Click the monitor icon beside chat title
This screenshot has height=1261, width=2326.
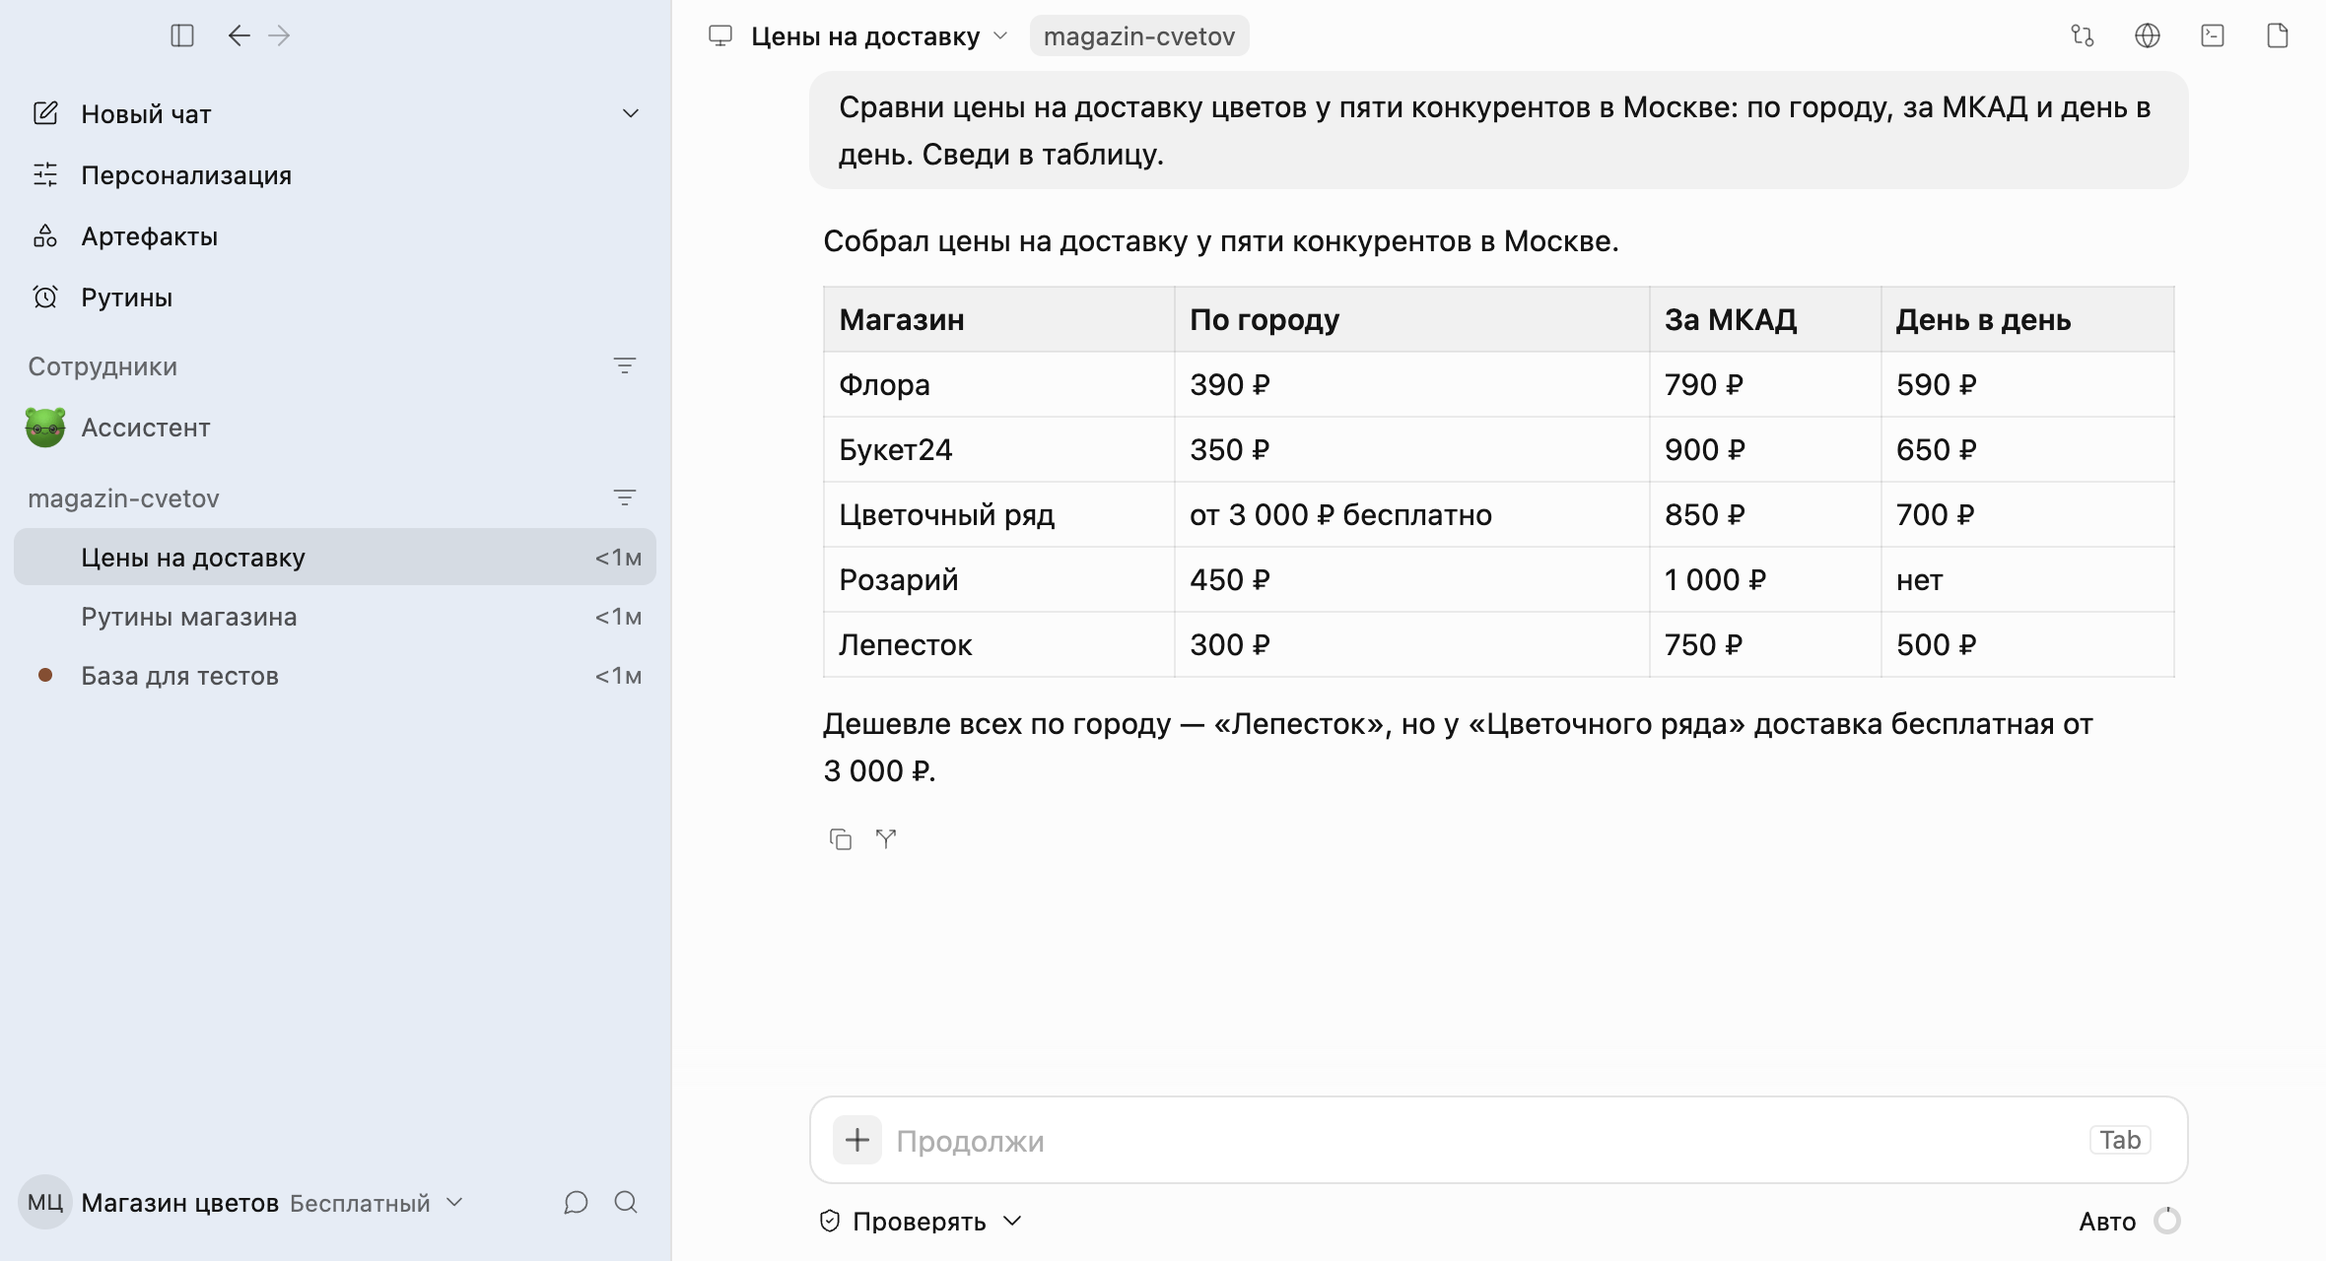(720, 36)
